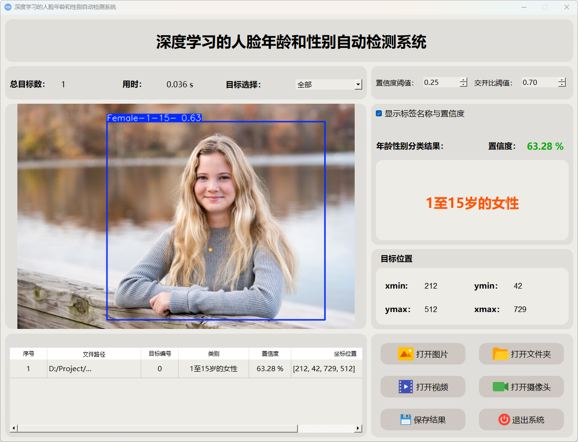This screenshot has height=442, width=578.
Task: Click the 置信度 column header in results table
Action: pos(270,354)
